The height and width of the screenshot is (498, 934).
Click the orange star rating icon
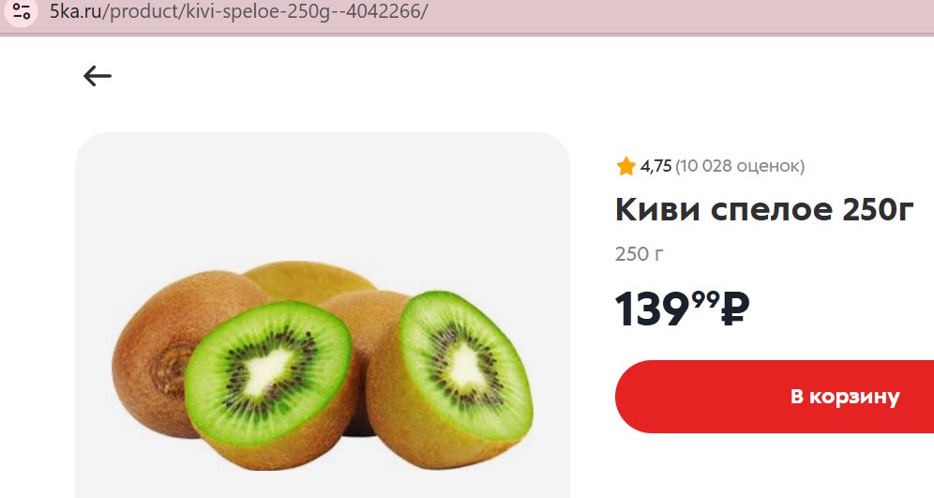tap(626, 166)
